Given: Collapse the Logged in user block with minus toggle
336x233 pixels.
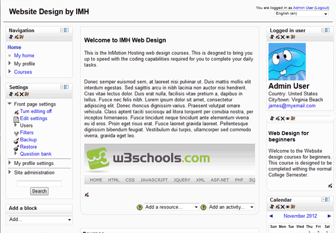Looking at the screenshot, I should 323,30.
